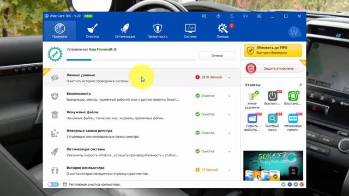Screen dimensions: 349x196
Task: Select the Система tab
Action: [x=190, y=30]
